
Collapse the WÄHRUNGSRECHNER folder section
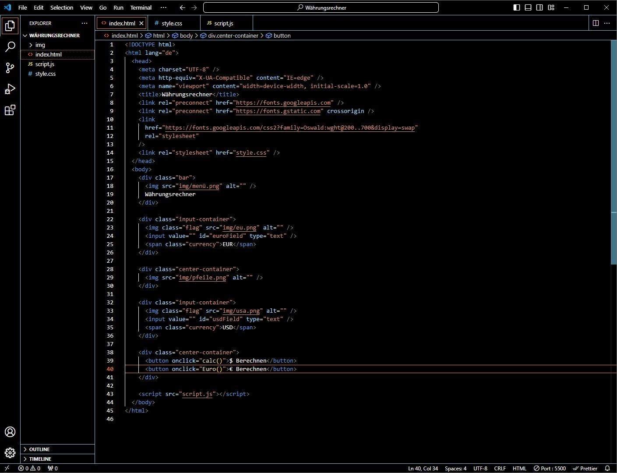[x=57, y=35]
